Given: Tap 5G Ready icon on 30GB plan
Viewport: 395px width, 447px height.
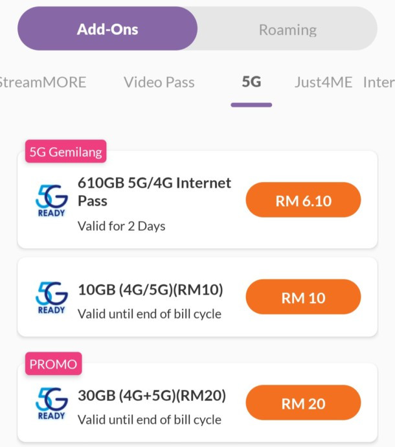Looking at the screenshot, I should [51, 404].
